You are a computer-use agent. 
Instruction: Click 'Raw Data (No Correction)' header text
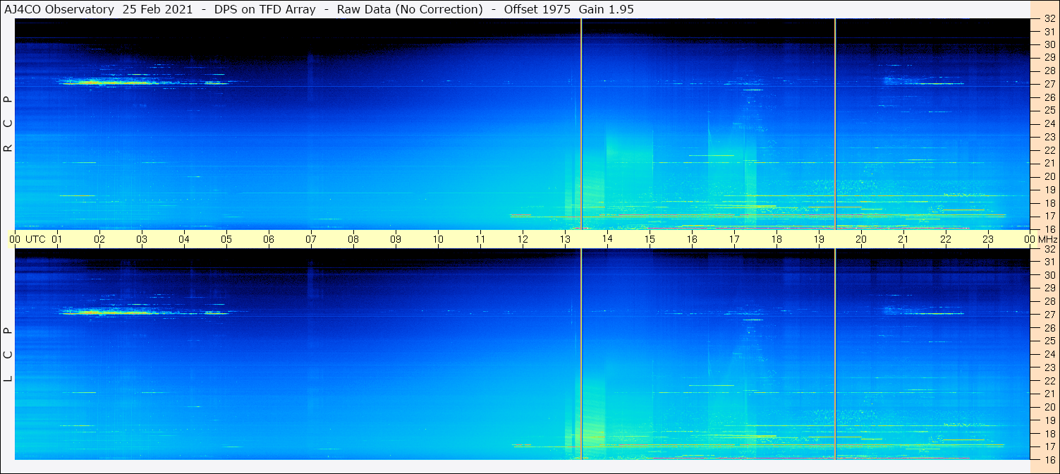[x=410, y=9]
